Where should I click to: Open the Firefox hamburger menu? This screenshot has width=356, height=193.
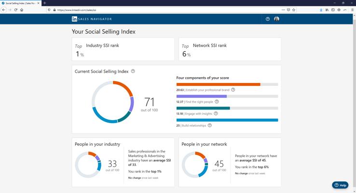352,10
